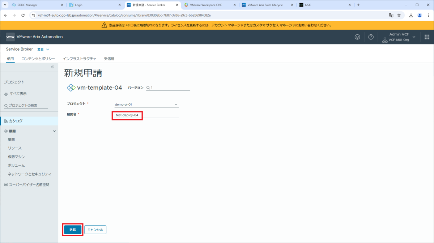Viewport: 434px width, 243px height.
Task: Open the browser downloads icon
Action: pyautogui.click(x=411, y=15)
